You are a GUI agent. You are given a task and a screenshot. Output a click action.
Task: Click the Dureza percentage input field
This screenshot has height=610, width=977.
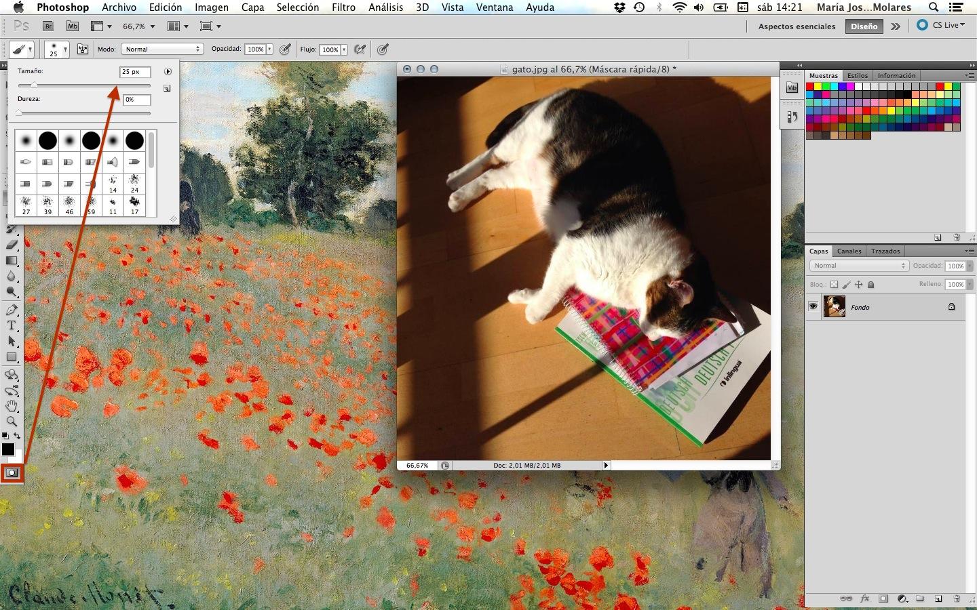tap(136, 100)
